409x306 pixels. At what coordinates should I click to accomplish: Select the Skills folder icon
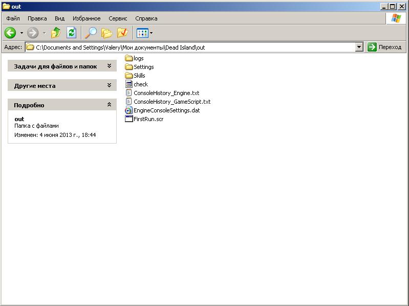coord(129,76)
